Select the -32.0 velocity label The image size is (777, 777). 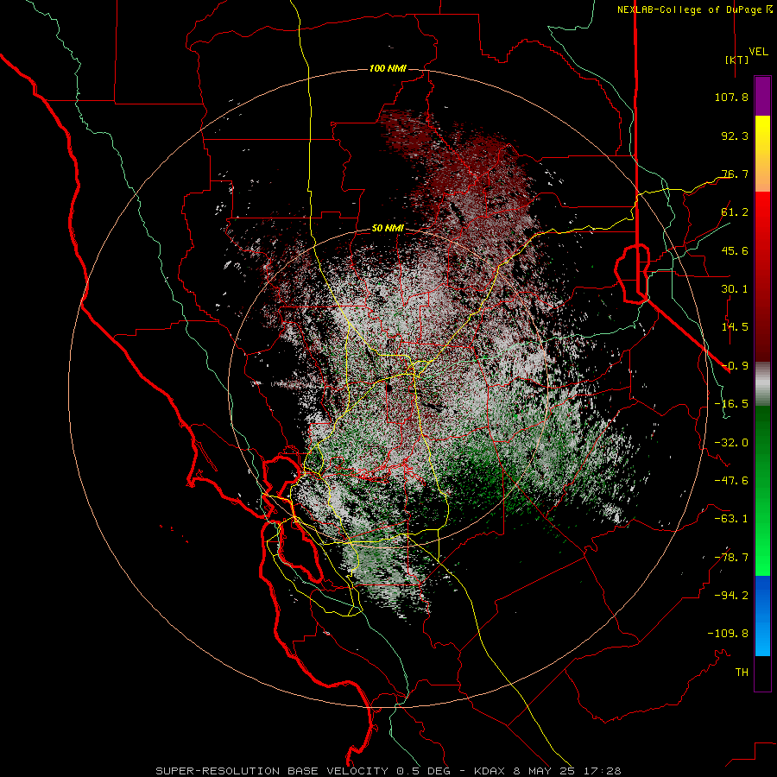point(731,443)
